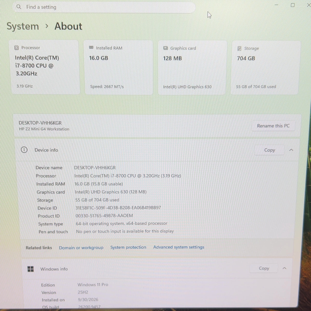Viewport: 311px width, 311px height.
Task: Click the System type value text
Action: [122, 223]
